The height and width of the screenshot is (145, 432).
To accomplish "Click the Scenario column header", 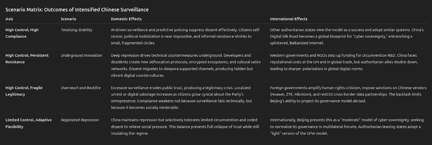I will point(68,19).
